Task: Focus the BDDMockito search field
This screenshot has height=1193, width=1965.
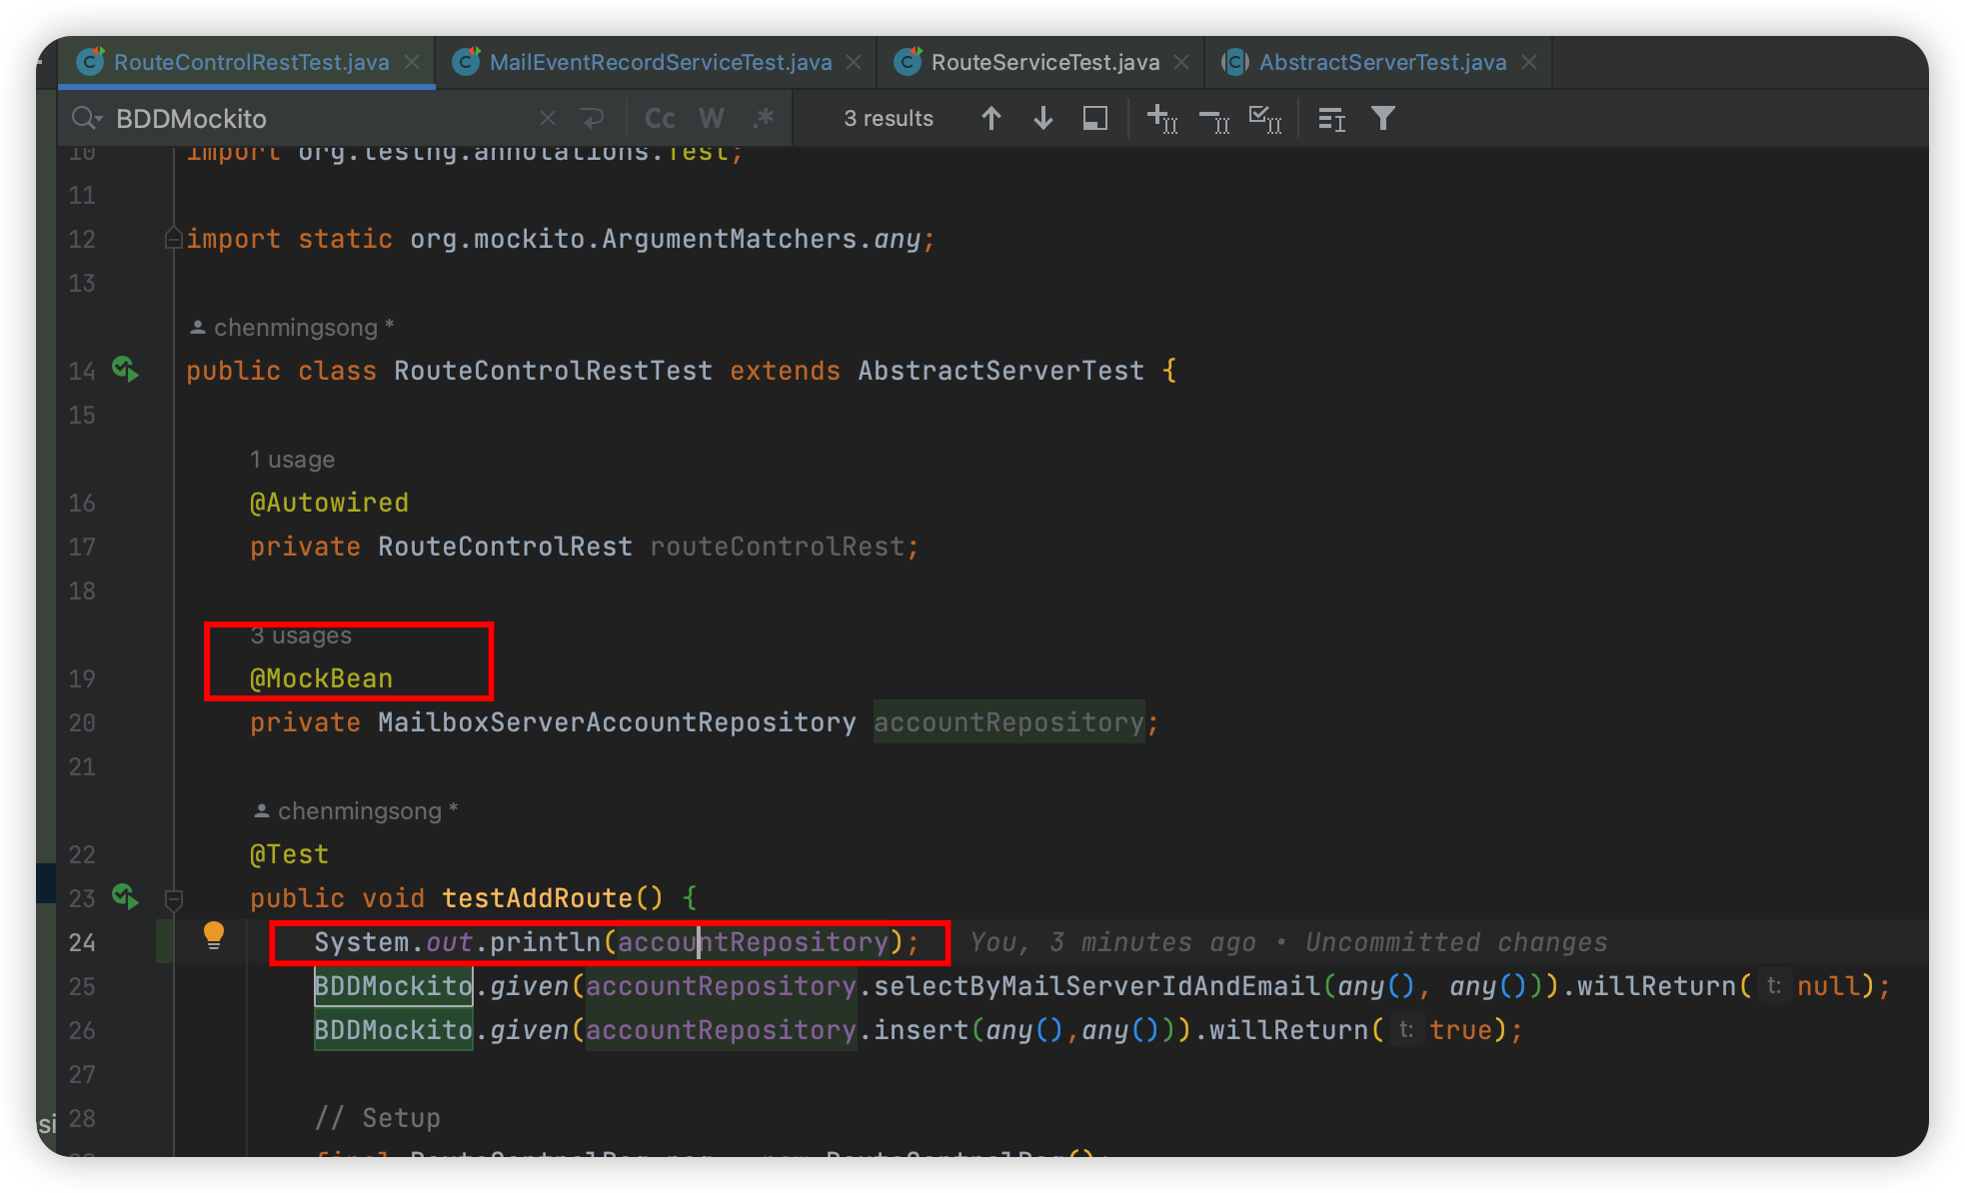Action: coord(320,118)
